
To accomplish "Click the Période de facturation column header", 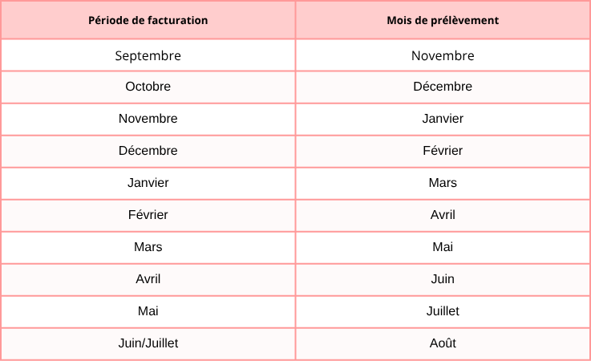I will tap(148, 20).
